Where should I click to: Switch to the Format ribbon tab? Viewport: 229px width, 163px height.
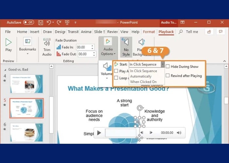tap(149, 32)
